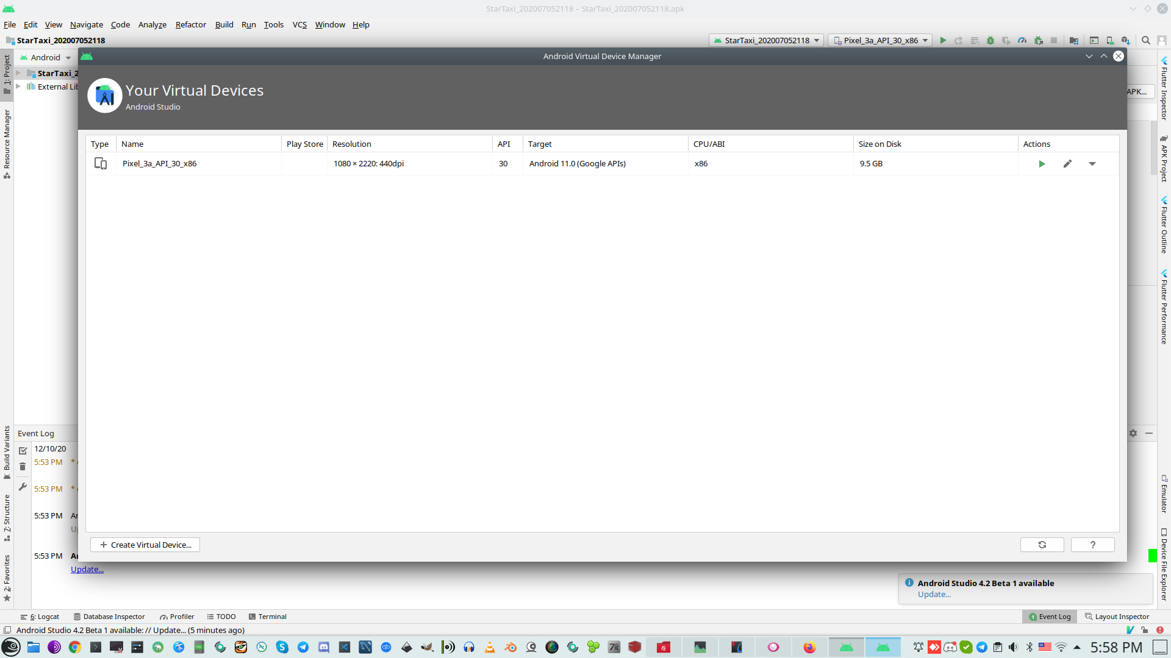Open the SDK Manager toolbar icon
Screen dimensions: 1171x658
tap(1126, 41)
